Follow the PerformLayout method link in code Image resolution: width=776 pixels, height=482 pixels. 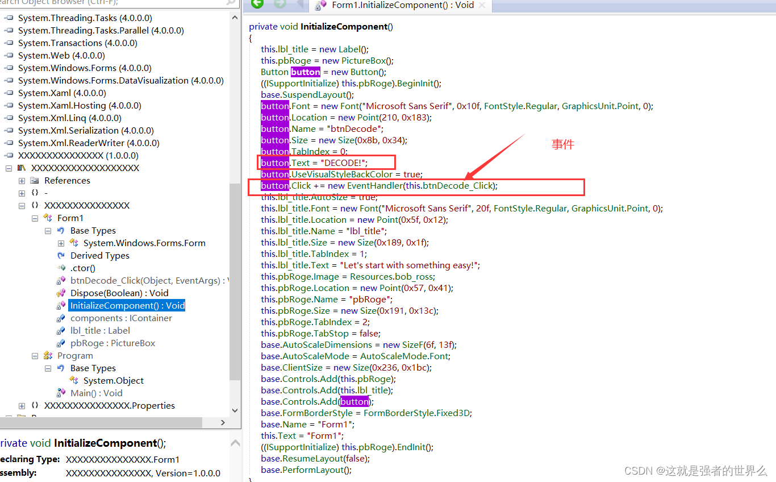click(x=314, y=470)
